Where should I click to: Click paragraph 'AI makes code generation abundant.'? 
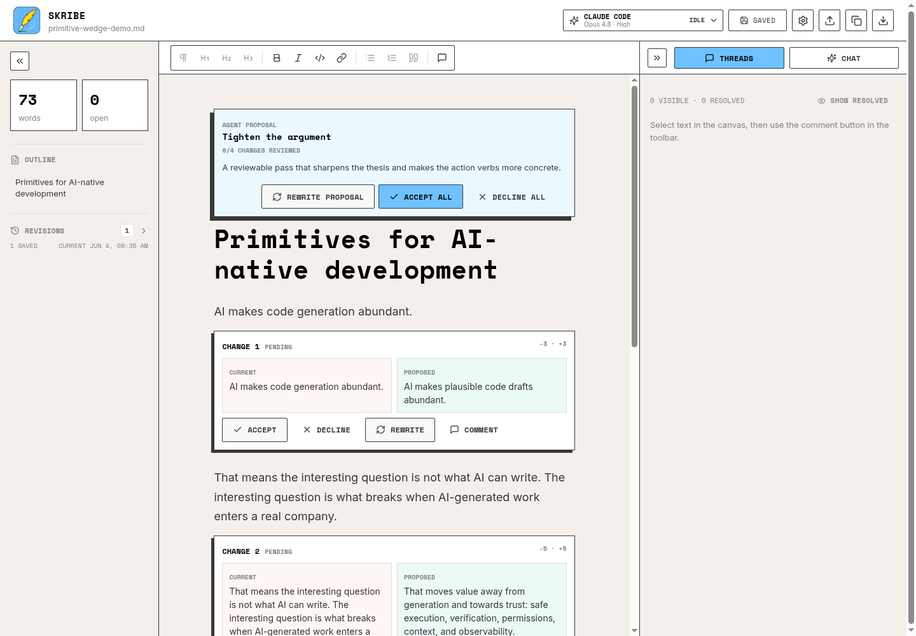pos(313,312)
